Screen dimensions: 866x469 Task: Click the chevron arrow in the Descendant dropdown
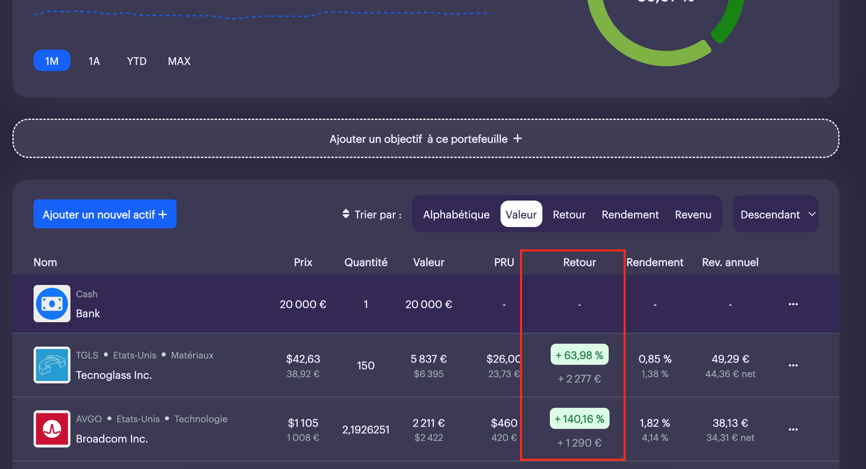click(x=812, y=214)
